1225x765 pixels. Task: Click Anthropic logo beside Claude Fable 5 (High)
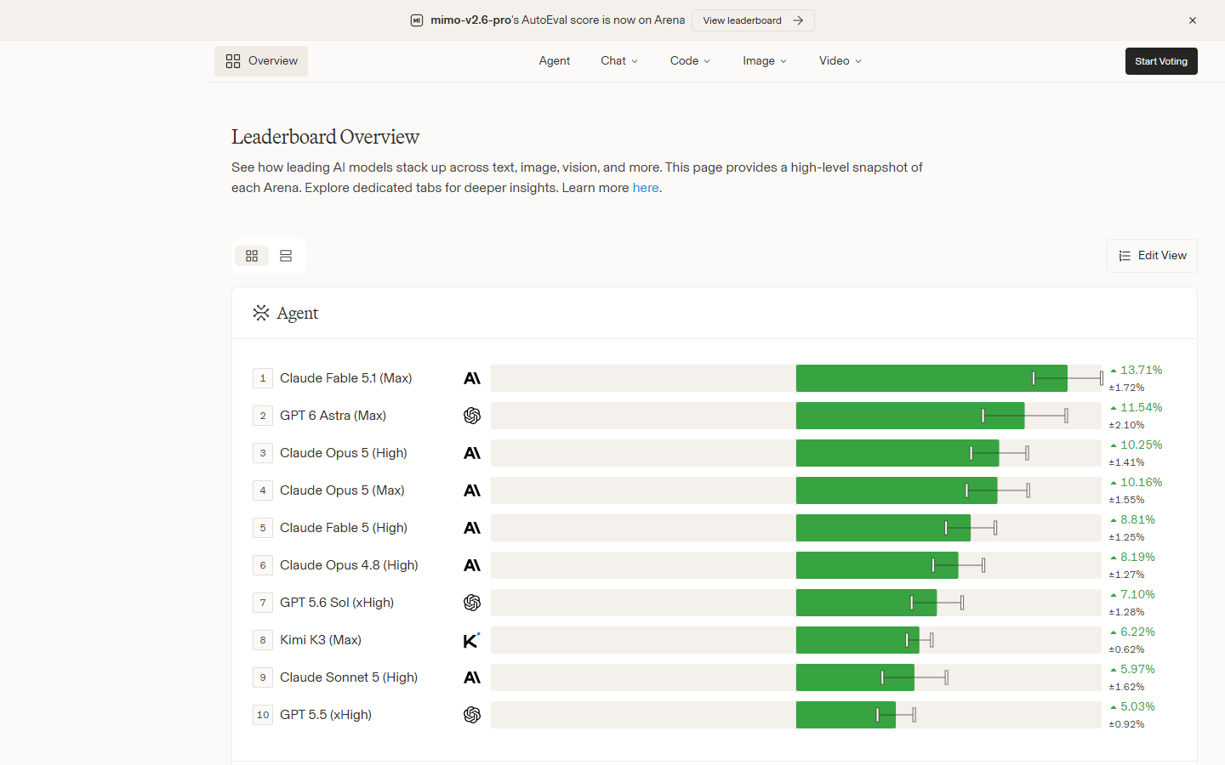[472, 528]
